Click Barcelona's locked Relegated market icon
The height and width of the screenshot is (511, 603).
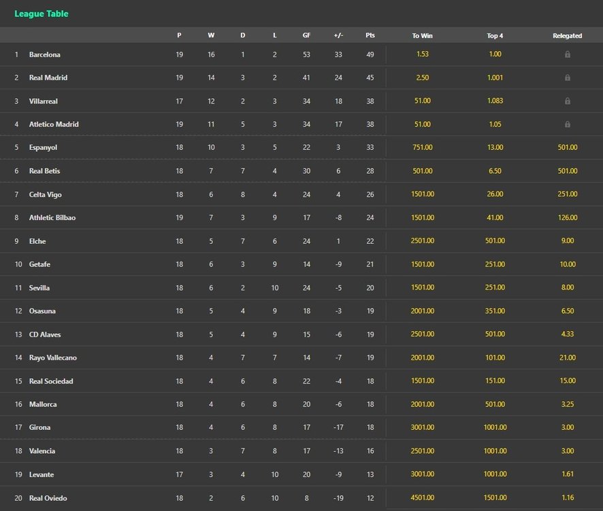click(x=567, y=55)
